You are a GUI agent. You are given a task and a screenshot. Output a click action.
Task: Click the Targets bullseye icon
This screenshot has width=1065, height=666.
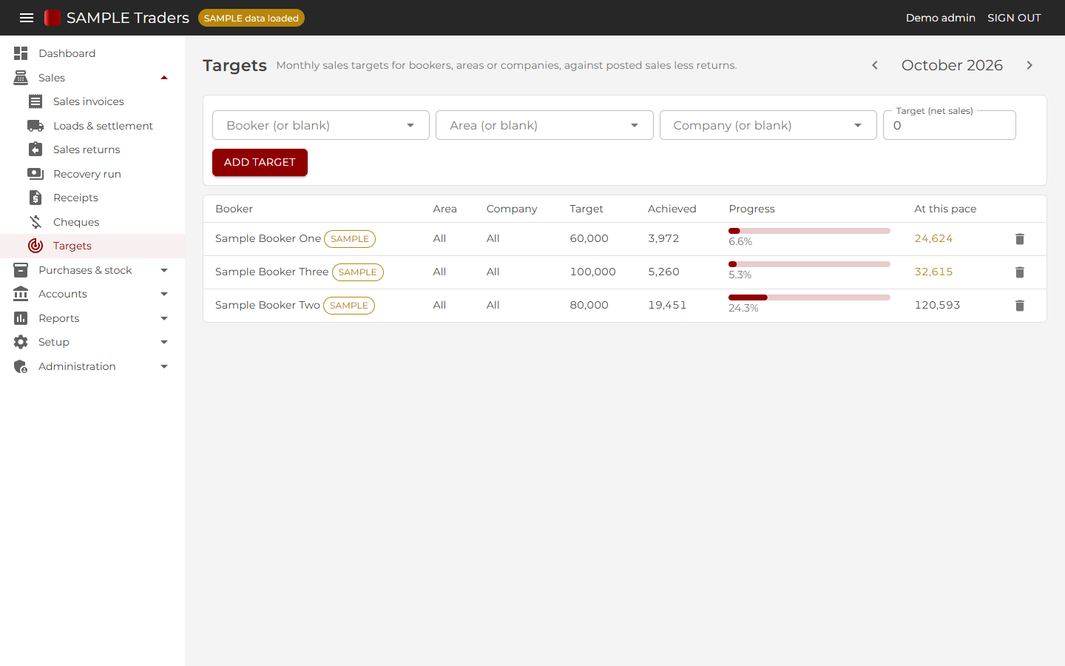35,246
